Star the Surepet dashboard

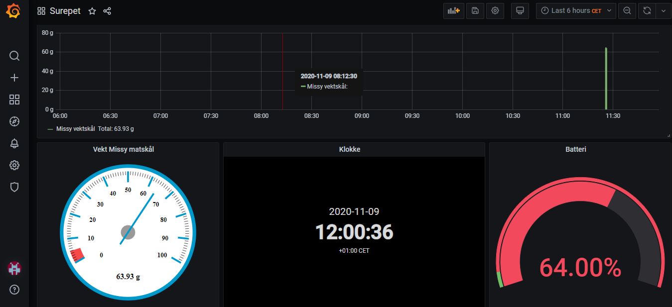coord(92,11)
